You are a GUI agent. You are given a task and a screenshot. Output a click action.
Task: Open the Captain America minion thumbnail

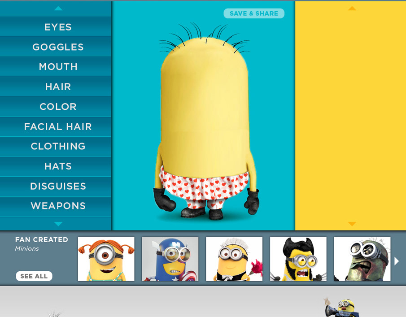170,259
